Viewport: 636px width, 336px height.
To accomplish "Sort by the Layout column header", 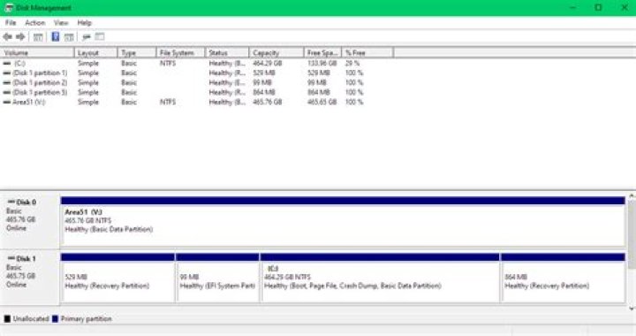I will tap(95, 53).
